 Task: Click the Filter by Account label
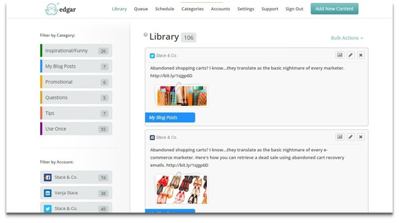pyautogui.click(x=57, y=162)
